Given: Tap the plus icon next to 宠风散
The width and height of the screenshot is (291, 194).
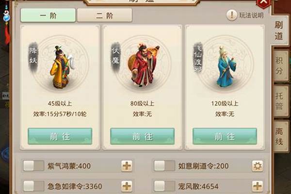Looking at the screenshot, I should point(258,186).
